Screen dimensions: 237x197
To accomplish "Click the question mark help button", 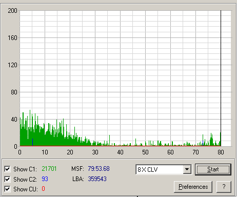I will [x=224, y=187].
